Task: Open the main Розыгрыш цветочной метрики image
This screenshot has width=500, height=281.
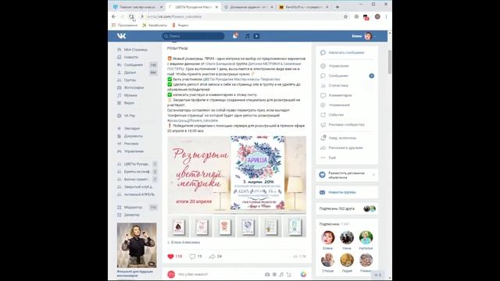Action: tap(237, 175)
